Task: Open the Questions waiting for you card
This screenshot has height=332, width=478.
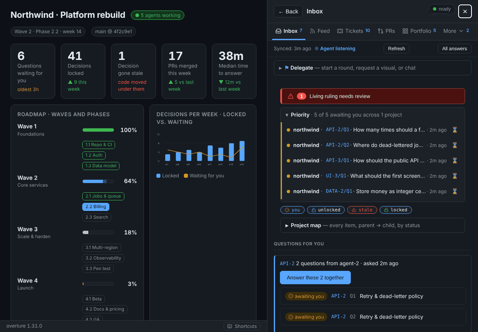Action: (x=33, y=71)
